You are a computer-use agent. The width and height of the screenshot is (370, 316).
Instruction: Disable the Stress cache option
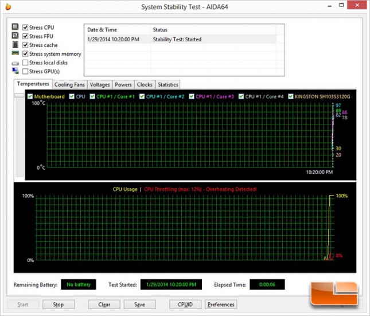(25, 45)
